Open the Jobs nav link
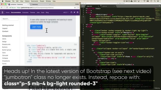 [38, 12]
